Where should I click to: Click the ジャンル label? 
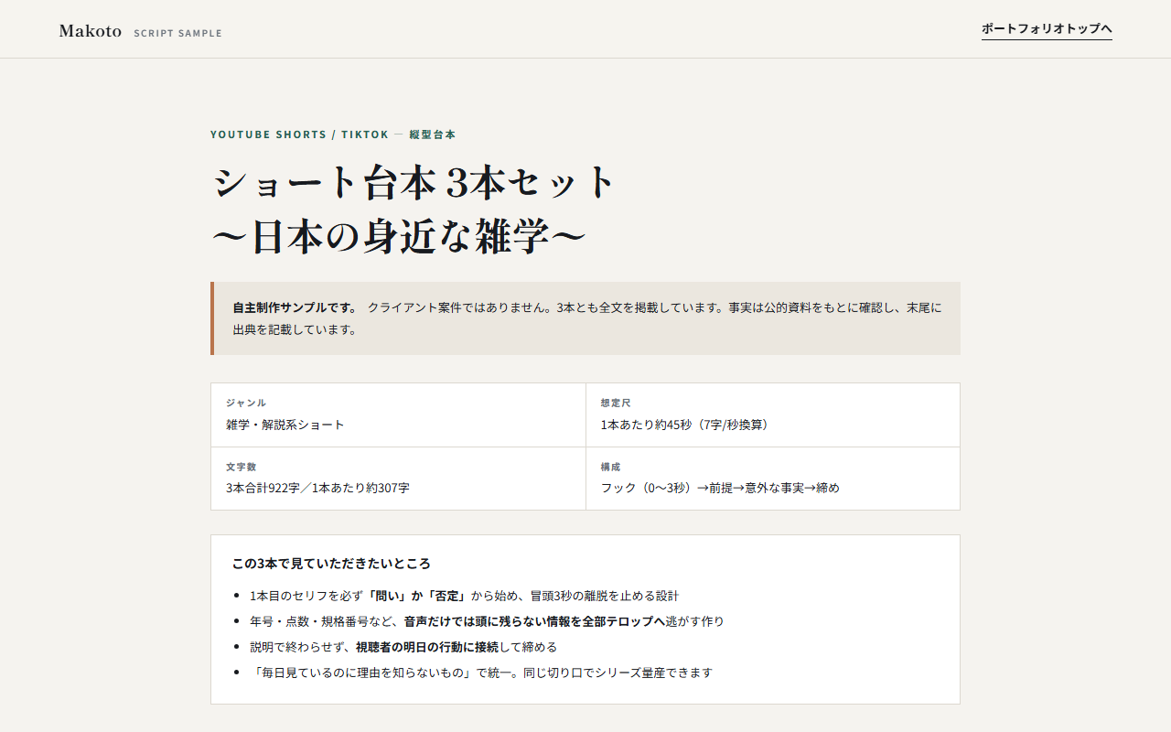[x=246, y=403]
